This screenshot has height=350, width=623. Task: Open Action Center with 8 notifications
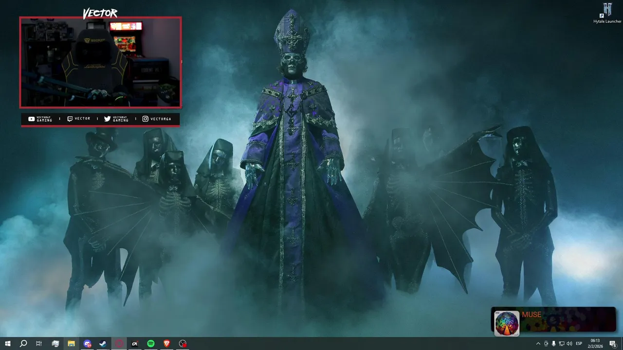point(613,344)
